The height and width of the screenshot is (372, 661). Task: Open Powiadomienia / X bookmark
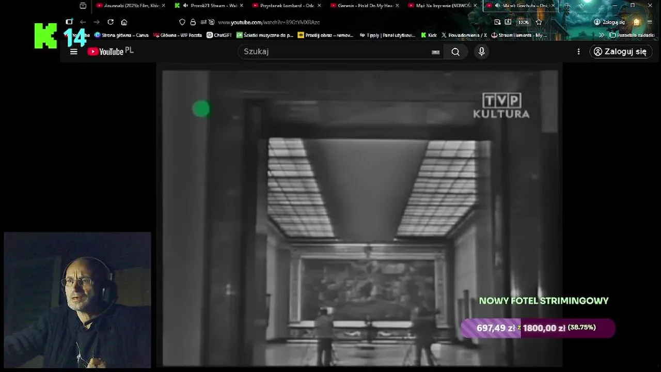464,35
